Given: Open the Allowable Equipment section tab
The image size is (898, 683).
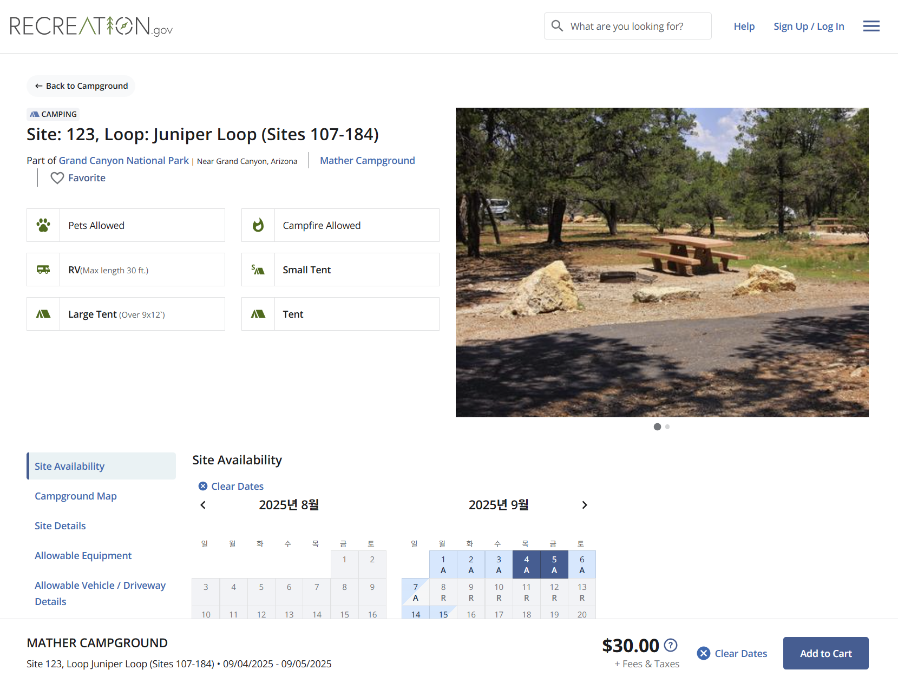Looking at the screenshot, I should coord(83,555).
